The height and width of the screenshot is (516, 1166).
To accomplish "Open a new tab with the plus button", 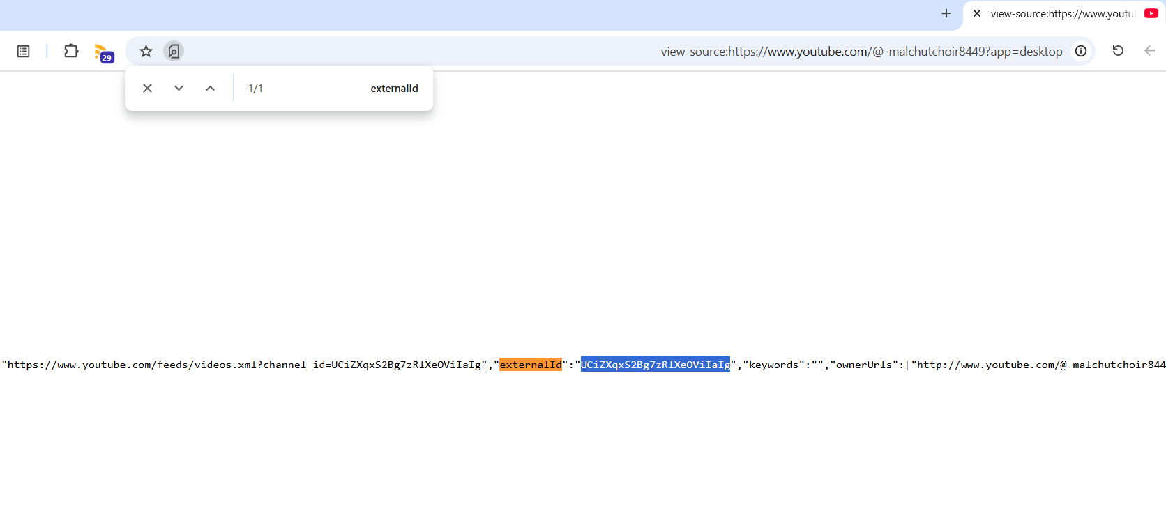I will tap(946, 13).
